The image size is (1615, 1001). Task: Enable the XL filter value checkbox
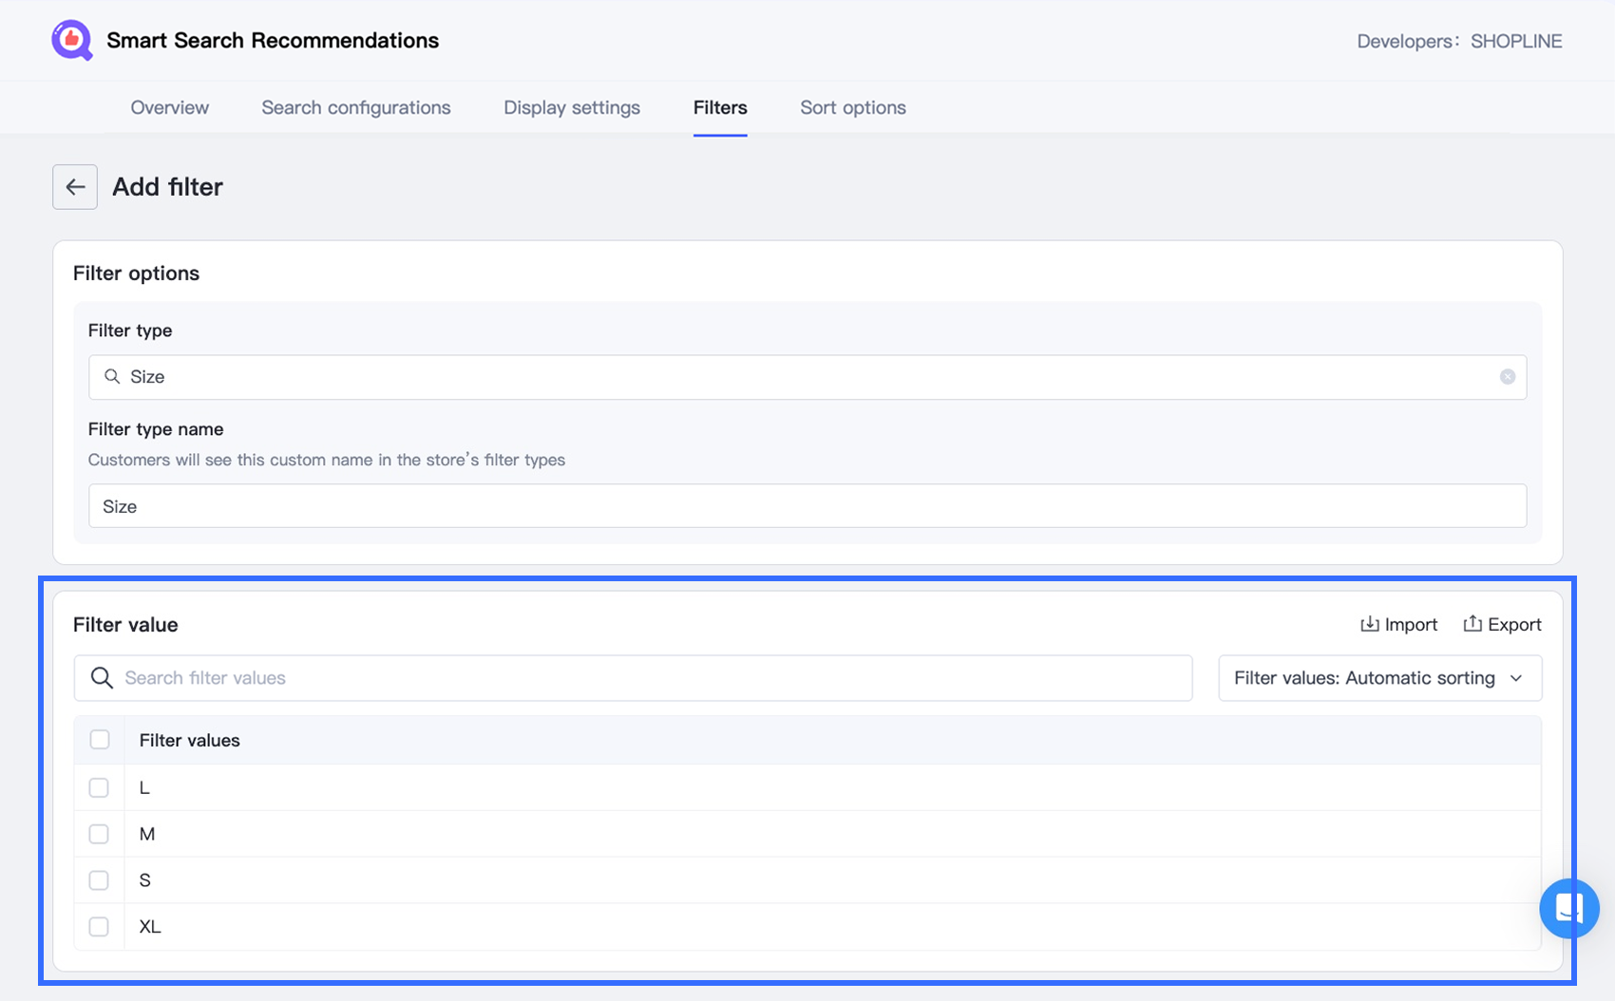pyautogui.click(x=99, y=927)
